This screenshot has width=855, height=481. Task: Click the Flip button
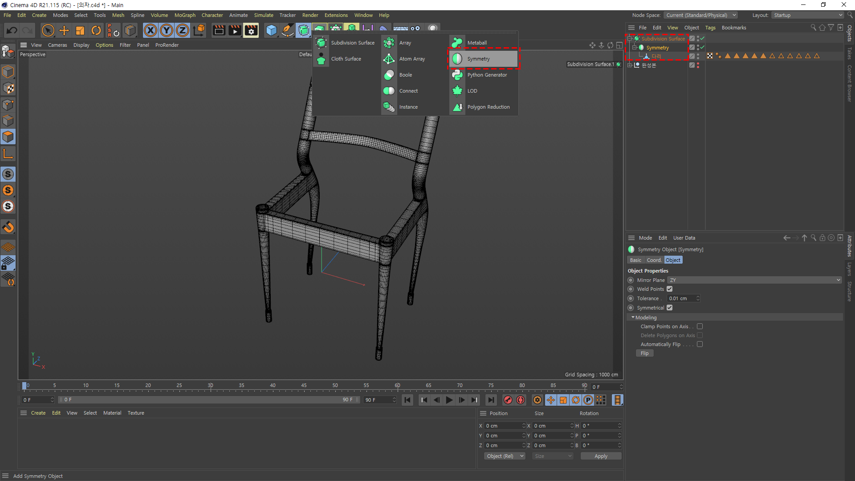[644, 353]
